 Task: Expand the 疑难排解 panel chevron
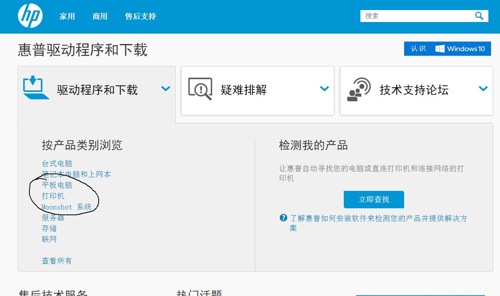tap(324, 88)
